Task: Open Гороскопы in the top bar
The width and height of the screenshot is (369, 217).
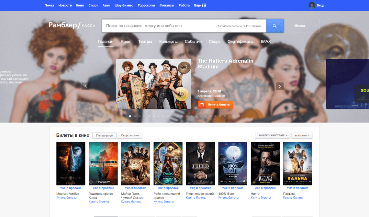Action: tap(146, 5)
